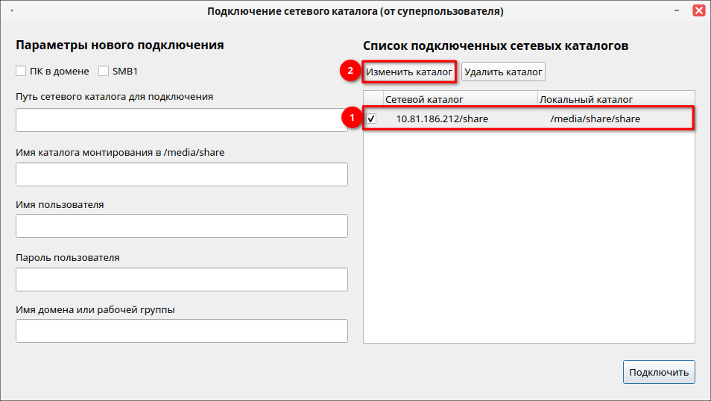The width and height of the screenshot is (711, 401).
Task: Click the empty area of the catalog list
Action: tap(528, 239)
